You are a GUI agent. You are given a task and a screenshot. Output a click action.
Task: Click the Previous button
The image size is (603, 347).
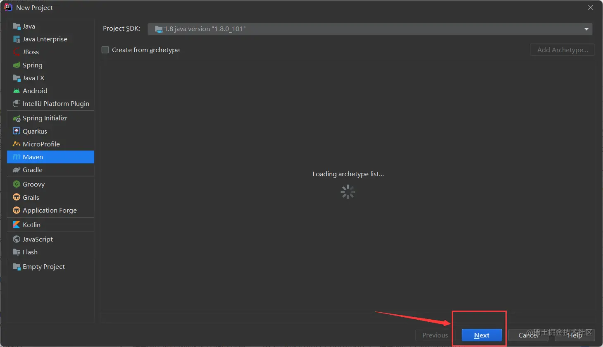tap(435, 335)
